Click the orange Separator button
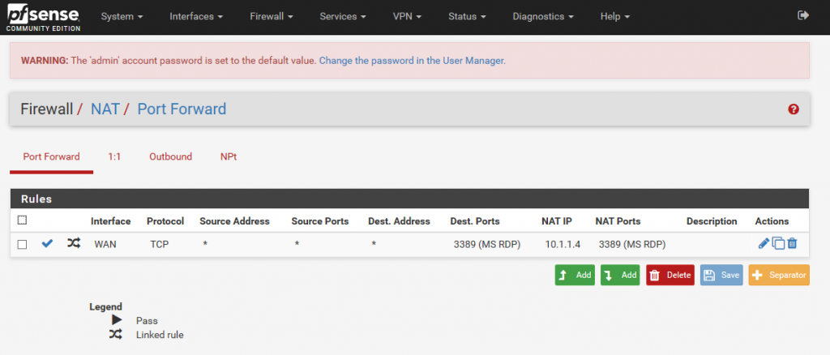The width and height of the screenshot is (830, 355). pos(778,275)
